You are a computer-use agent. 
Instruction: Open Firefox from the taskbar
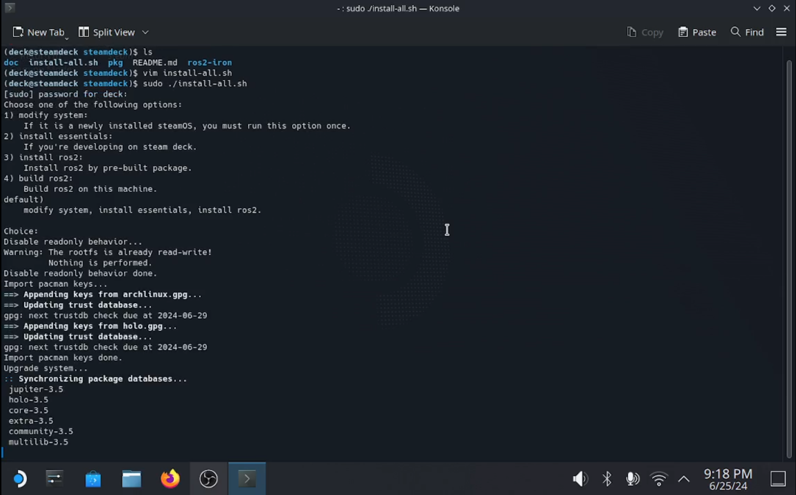click(170, 478)
